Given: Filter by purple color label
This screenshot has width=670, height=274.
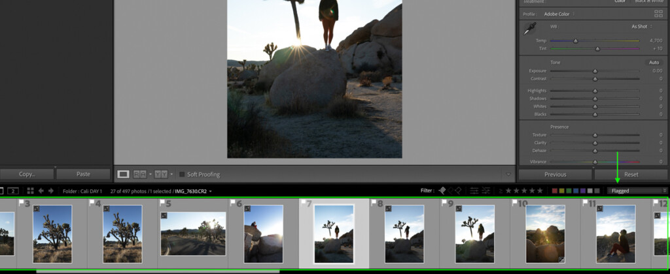Looking at the screenshot, I should click(x=583, y=191).
